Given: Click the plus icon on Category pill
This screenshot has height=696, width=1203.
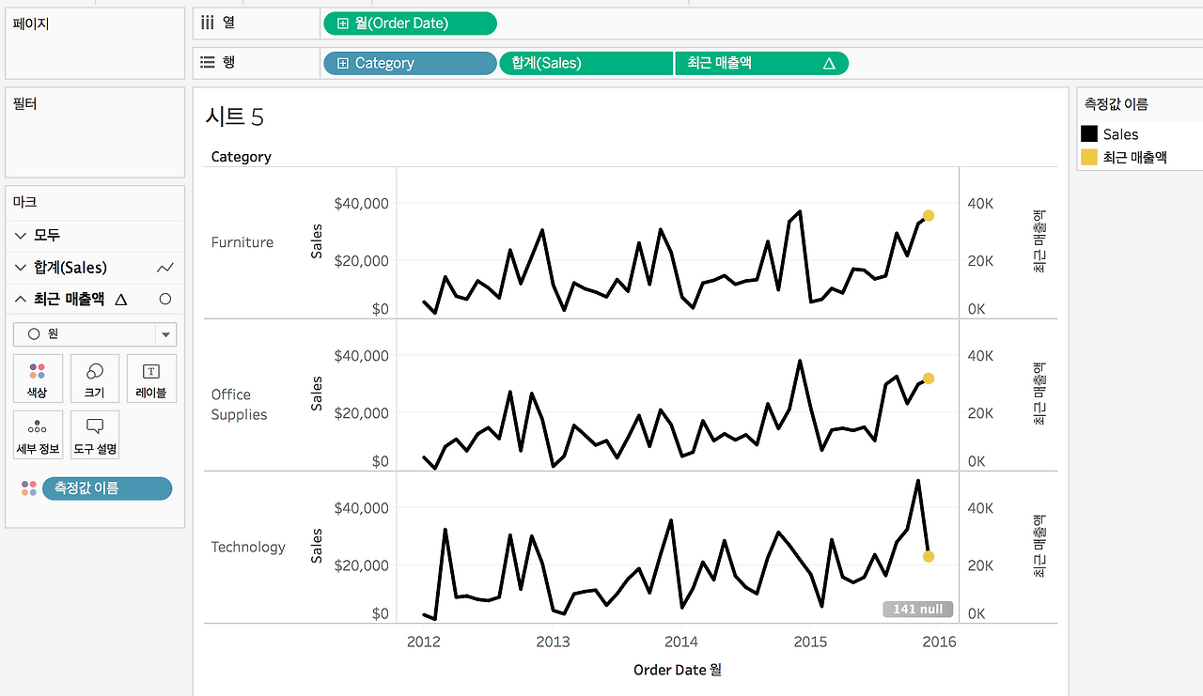Looking at the screenshot, I should pyautogui.click(x=342, y=63).
